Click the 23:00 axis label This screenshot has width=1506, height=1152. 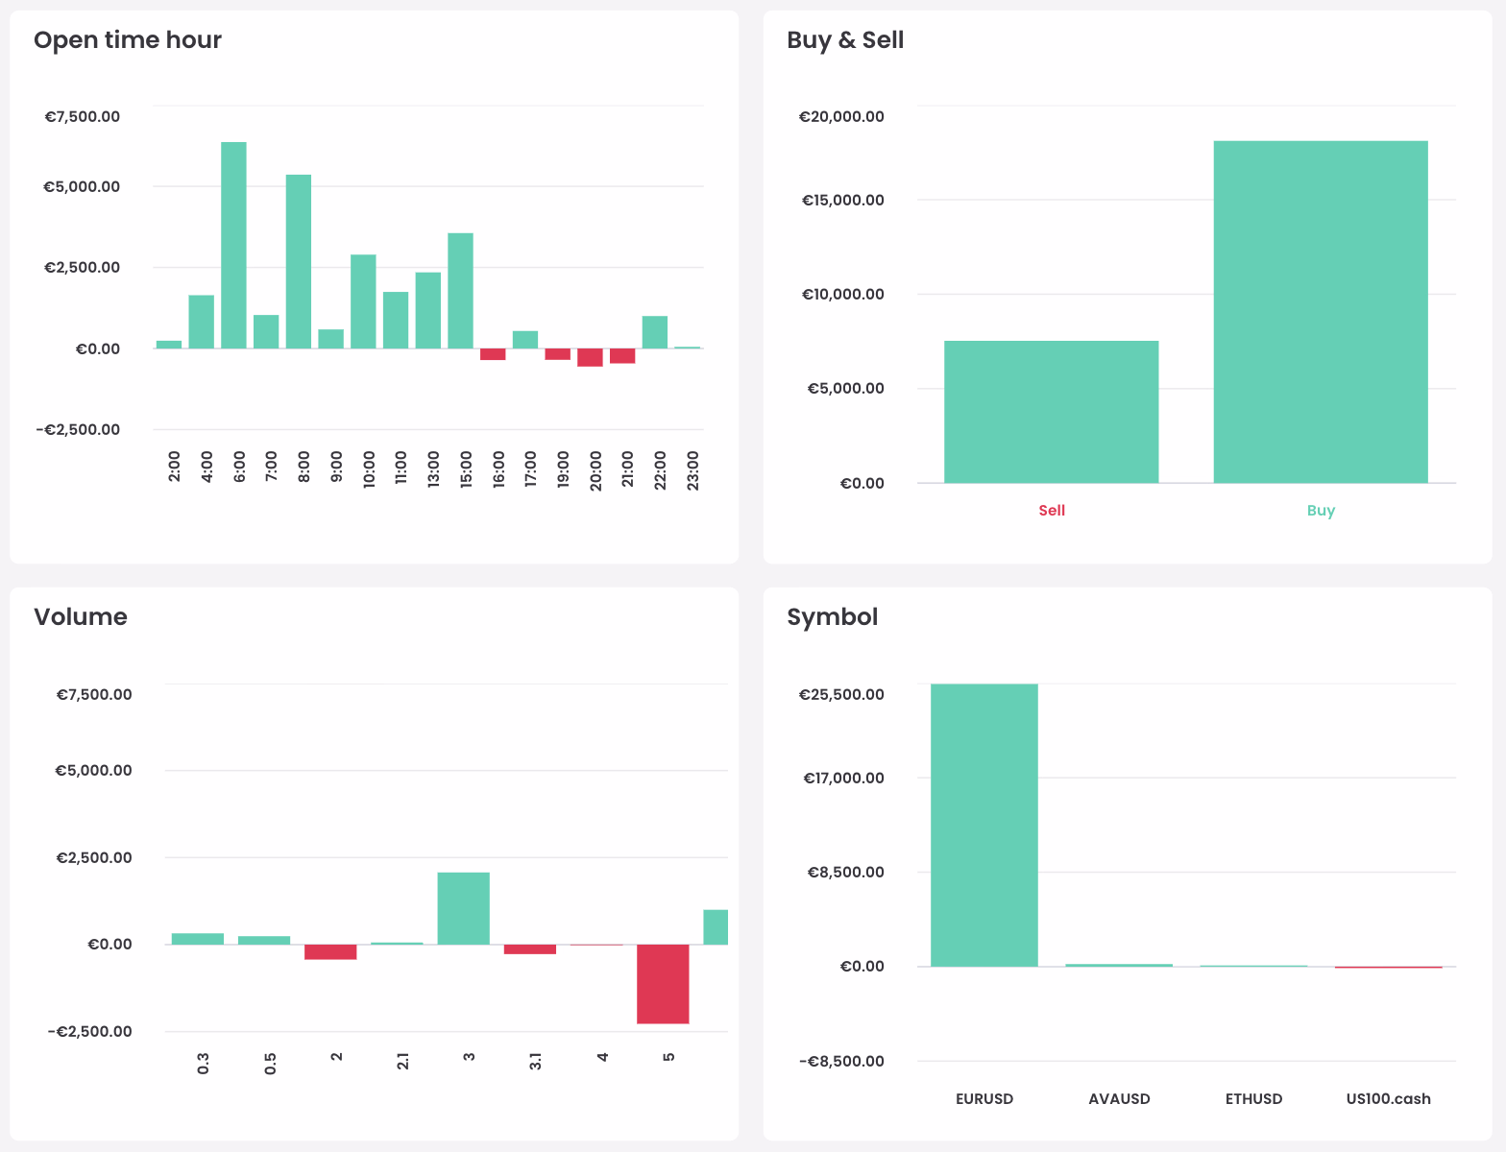pyautogui.click(x=692, y=470)
